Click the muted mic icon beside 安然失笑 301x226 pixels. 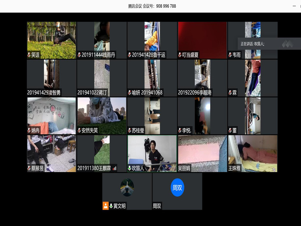(80, 130)
